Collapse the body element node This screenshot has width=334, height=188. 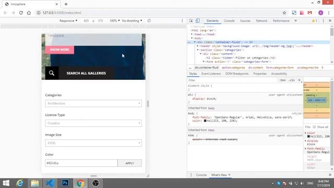[192, 38]
